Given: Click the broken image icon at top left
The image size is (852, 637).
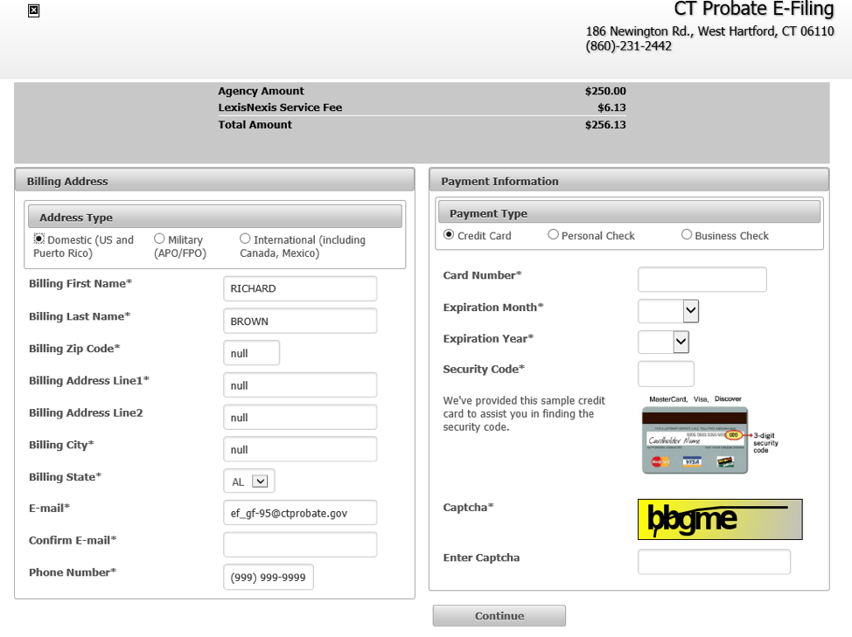Looking at the screenshot, I should (33, 10).
